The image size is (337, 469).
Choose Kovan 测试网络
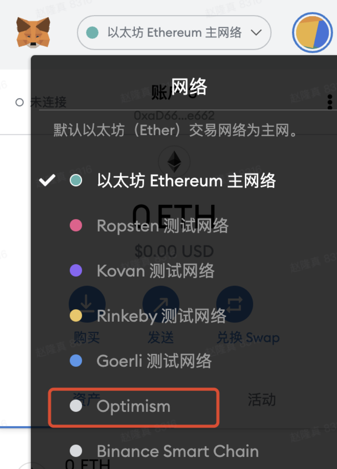coord(155,271)
